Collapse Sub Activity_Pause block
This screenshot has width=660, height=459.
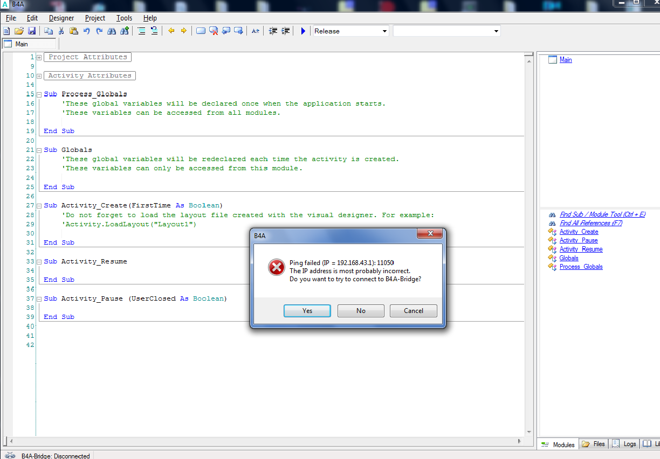click(x=39, y=299)
